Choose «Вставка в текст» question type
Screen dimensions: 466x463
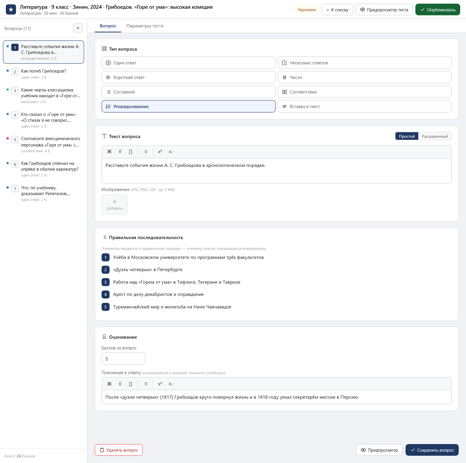click(365, 106)
